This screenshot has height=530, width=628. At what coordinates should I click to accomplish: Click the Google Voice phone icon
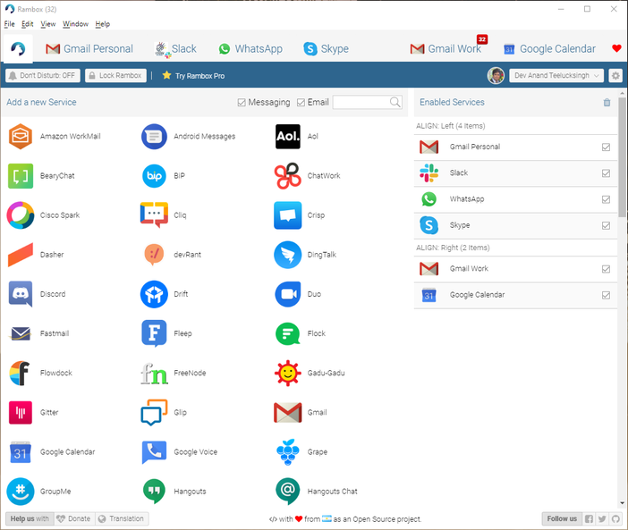click(154, 451)
